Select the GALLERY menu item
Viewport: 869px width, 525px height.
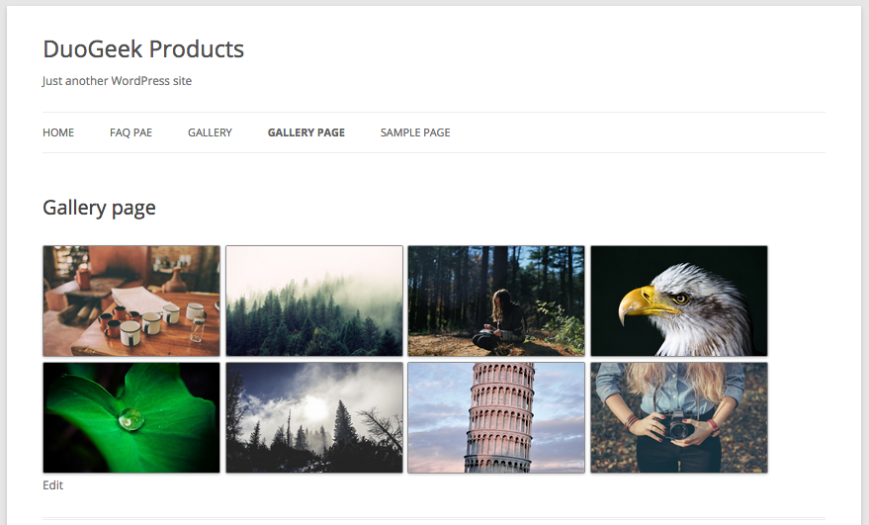pos(210,132)
